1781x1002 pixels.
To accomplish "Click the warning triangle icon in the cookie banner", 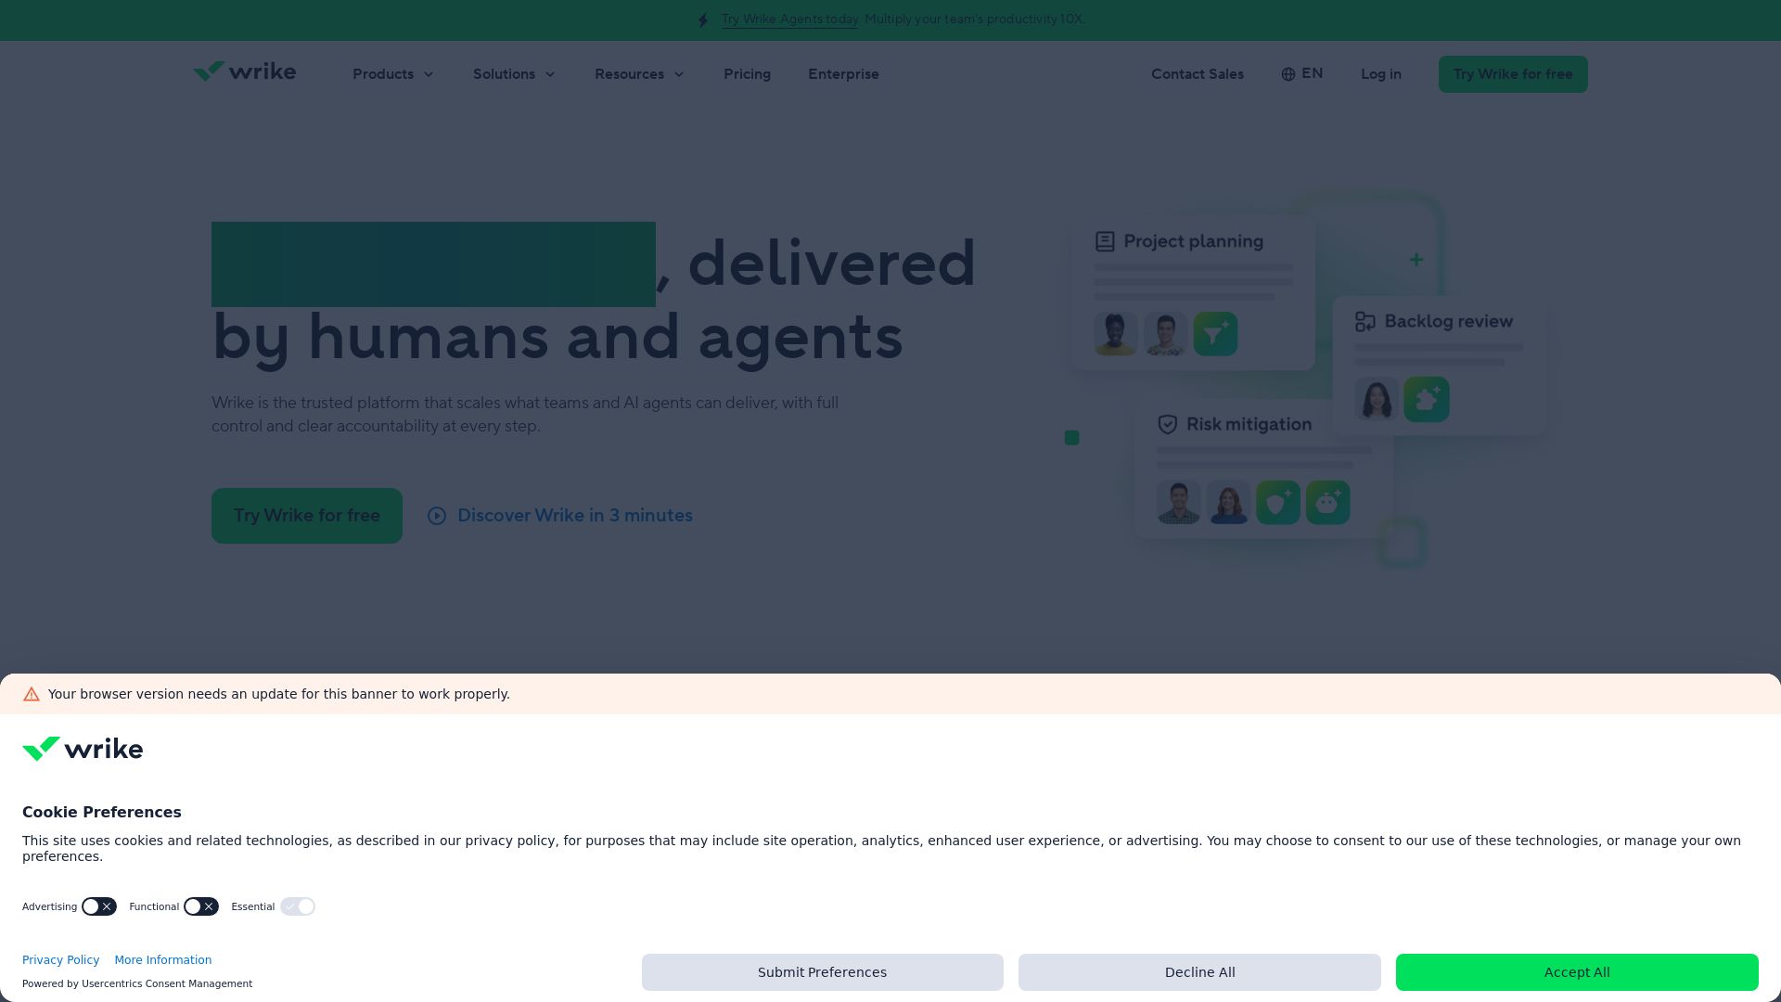I will 32,694.
